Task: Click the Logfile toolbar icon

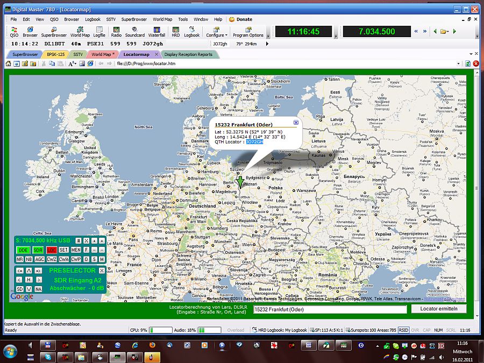Action: pyautogui.click(x=99, y=32)
